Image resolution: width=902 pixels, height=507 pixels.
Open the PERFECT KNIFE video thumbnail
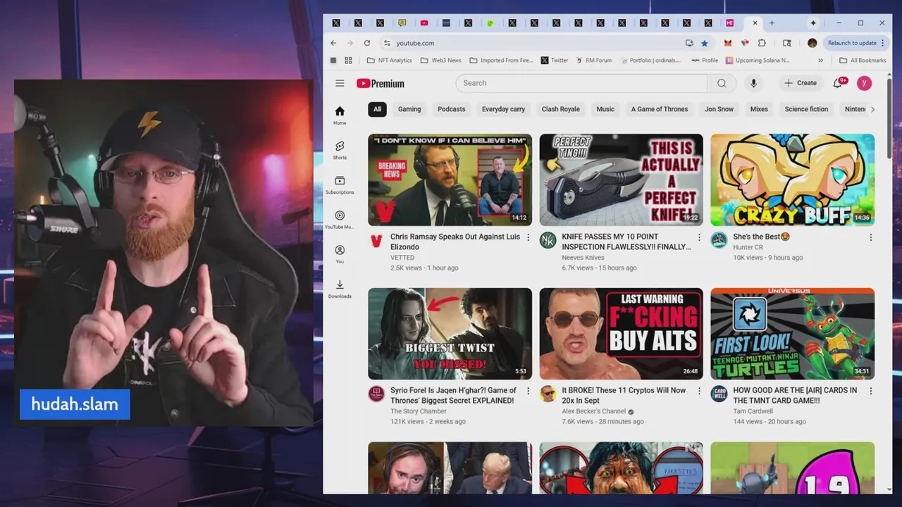[x=621, y=180]
